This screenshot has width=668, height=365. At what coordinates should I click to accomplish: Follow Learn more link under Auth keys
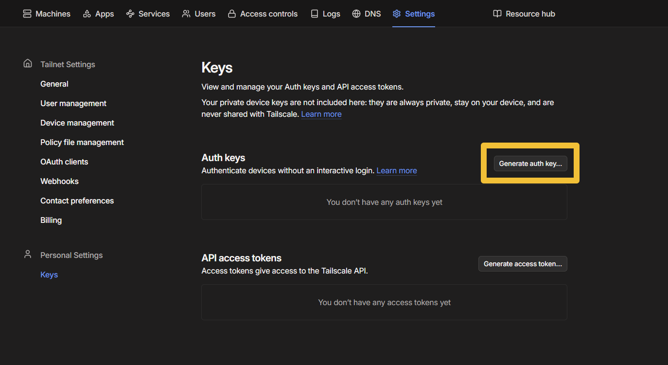pyautogui.click(x=397, y=171)
